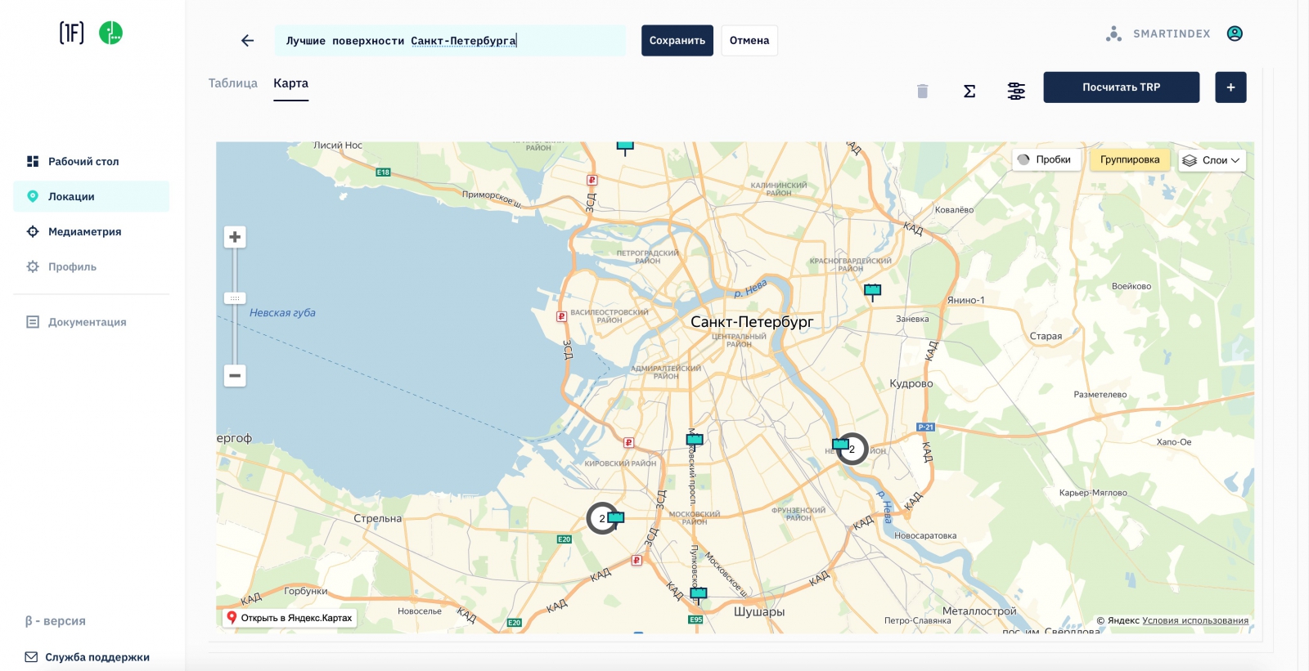The image size is (1309, 671).
Task: Expand cluster of 2 near Нева river
Action: pyautogui.click(x=852, y=449)
